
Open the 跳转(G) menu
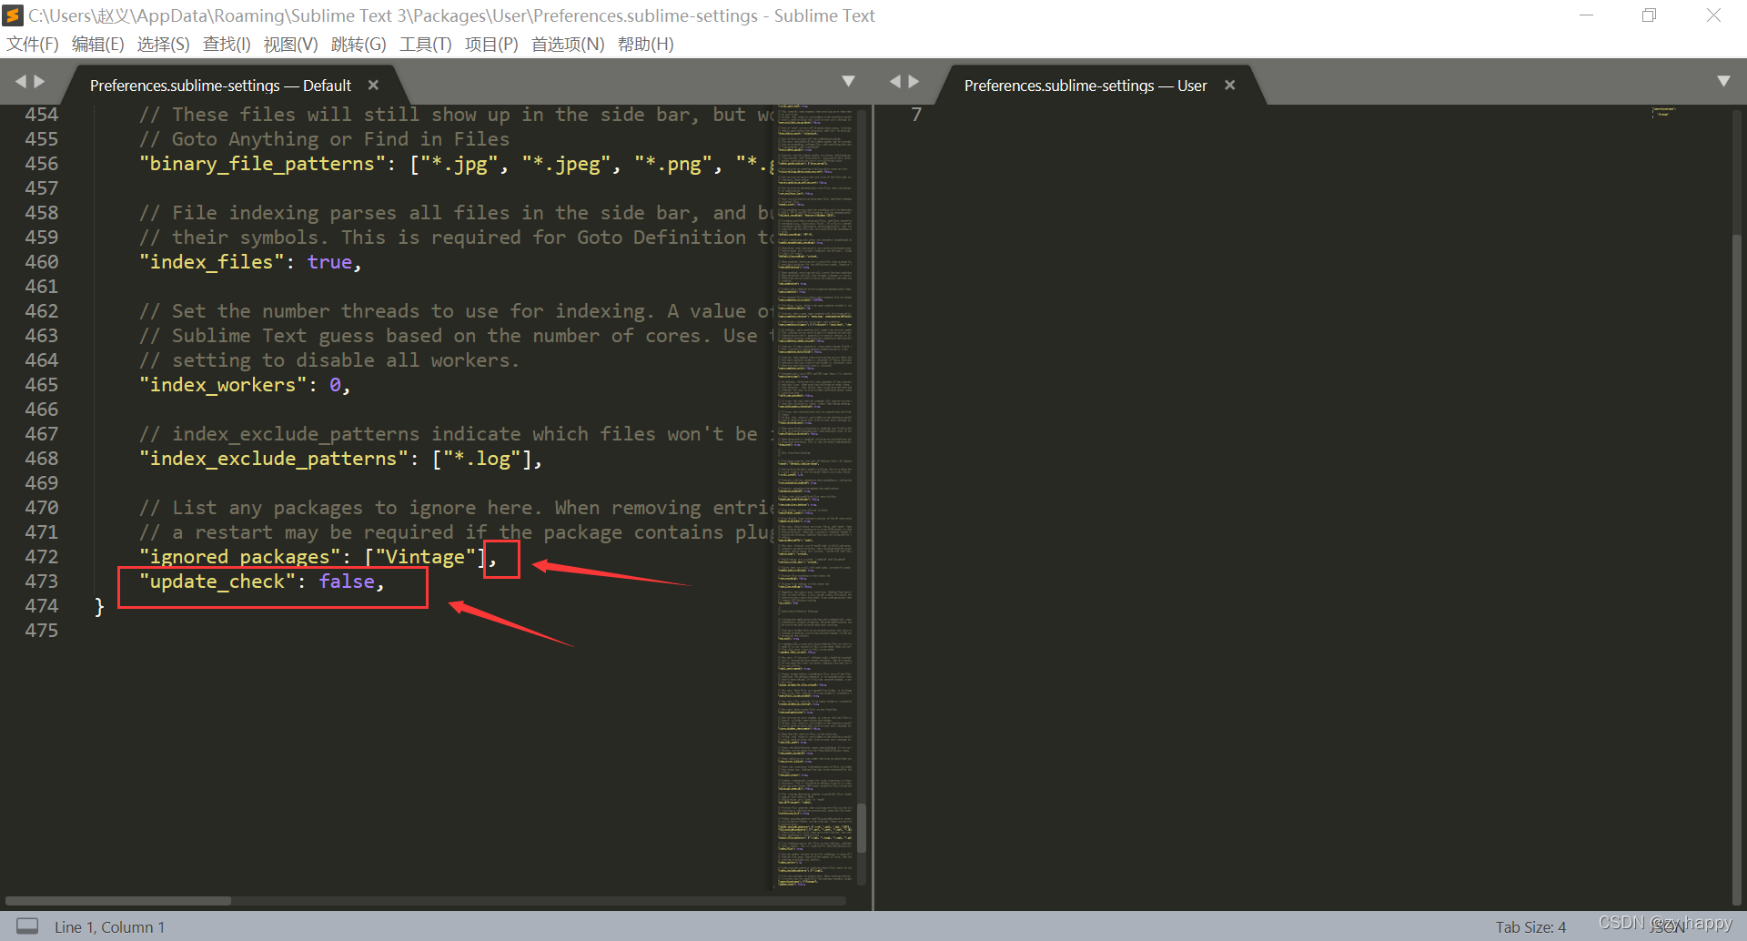[358, 44]
